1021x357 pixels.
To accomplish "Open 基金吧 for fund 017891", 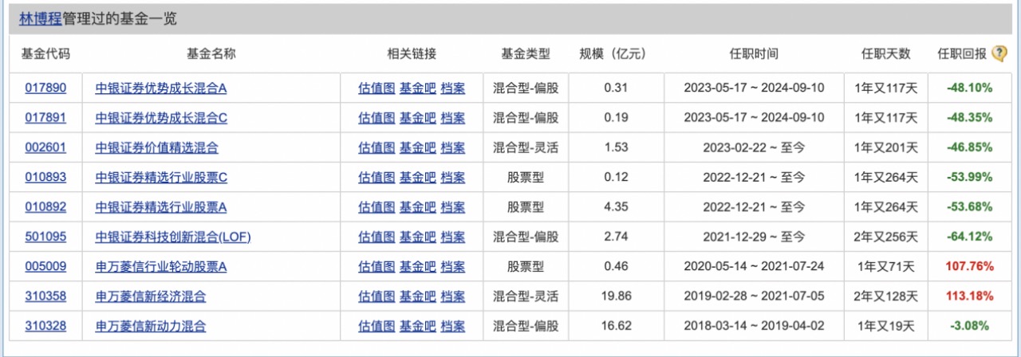I will point(417,118).
